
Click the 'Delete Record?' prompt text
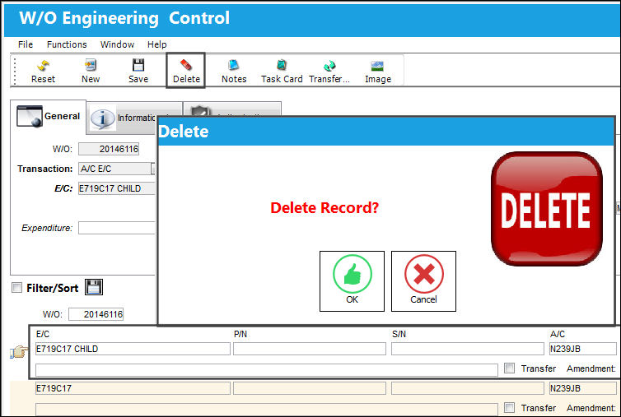(325, 208)
